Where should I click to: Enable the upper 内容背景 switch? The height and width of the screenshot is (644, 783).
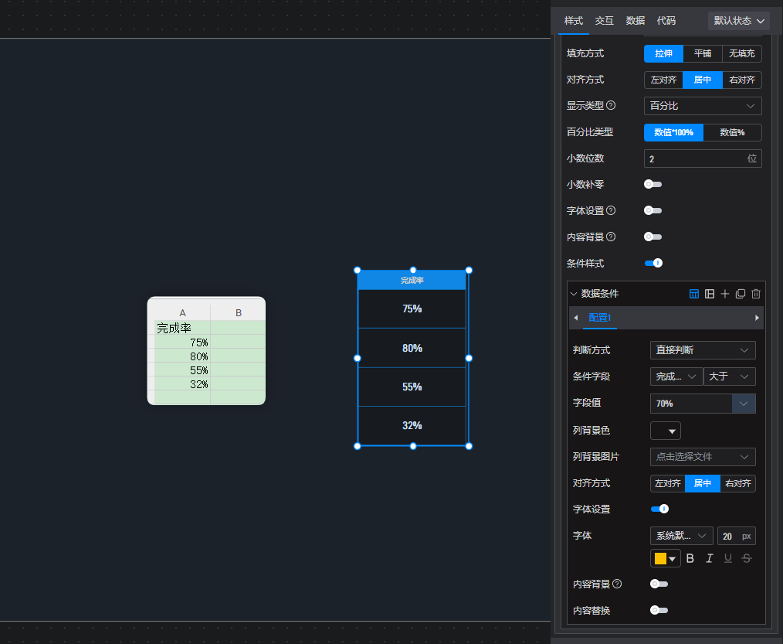point(652,237)
